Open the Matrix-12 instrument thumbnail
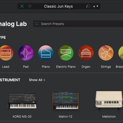 click(65, 101)
